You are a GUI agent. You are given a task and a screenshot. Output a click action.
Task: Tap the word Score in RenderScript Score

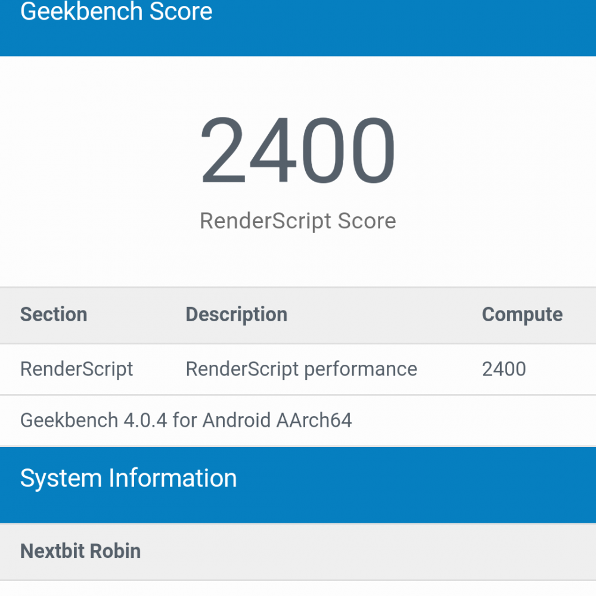click(x=367, y=221)
